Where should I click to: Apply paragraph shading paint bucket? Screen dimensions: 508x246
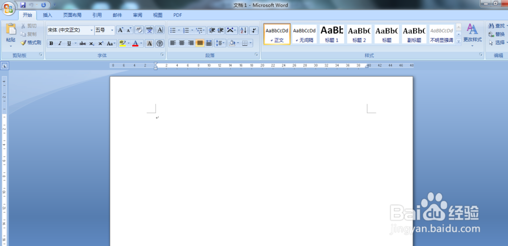coord(232,43)
